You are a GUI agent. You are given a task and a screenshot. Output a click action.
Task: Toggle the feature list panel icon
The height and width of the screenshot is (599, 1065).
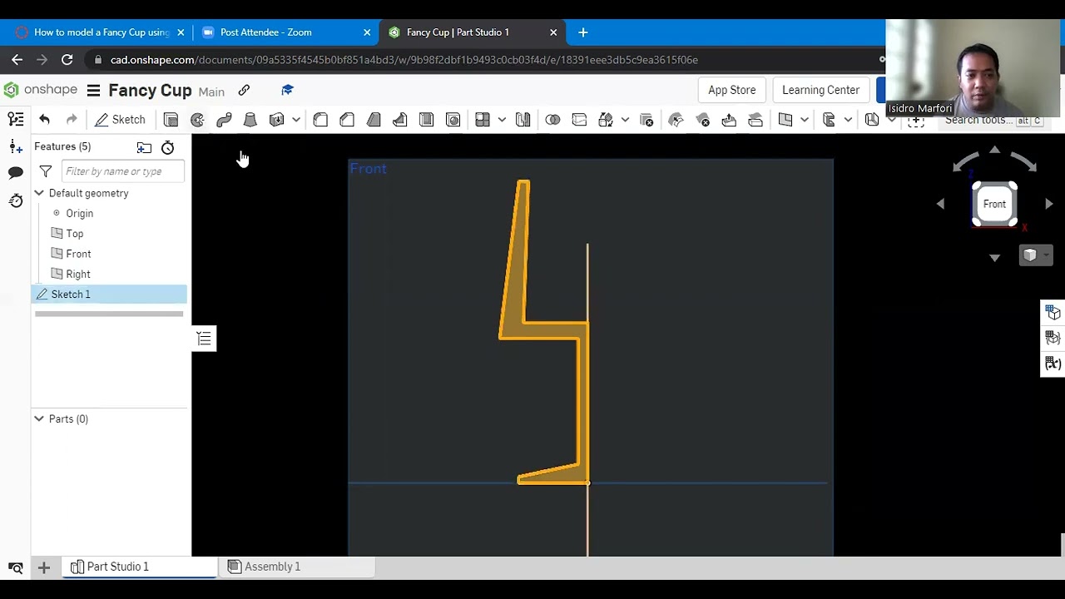pyautogui.click(x=16, y=120)
